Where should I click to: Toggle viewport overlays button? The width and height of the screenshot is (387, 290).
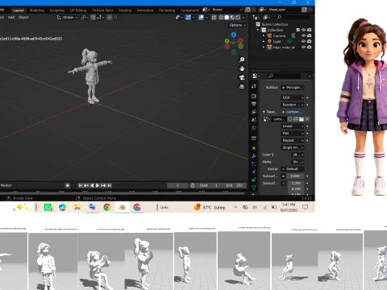point(201,18)
